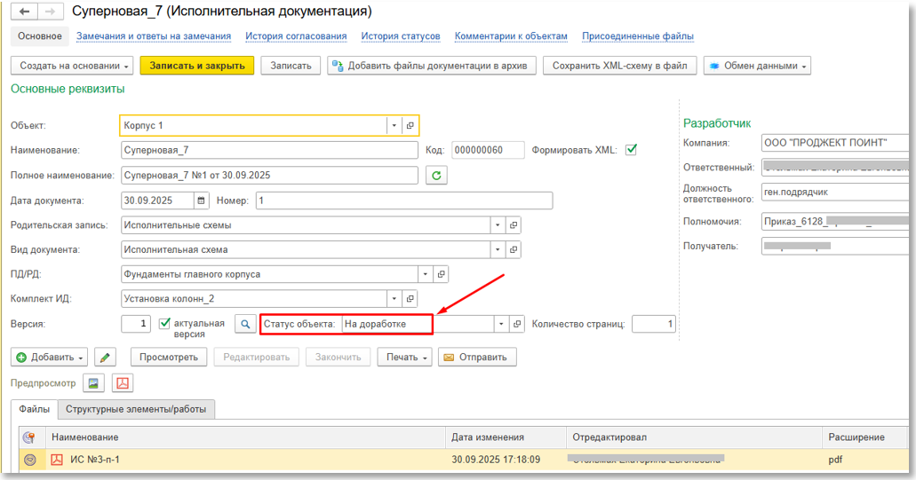This screenshot has width=916, height=480.
Task: Expand the Статус объекта dropdown
Action: pos(501,325)
